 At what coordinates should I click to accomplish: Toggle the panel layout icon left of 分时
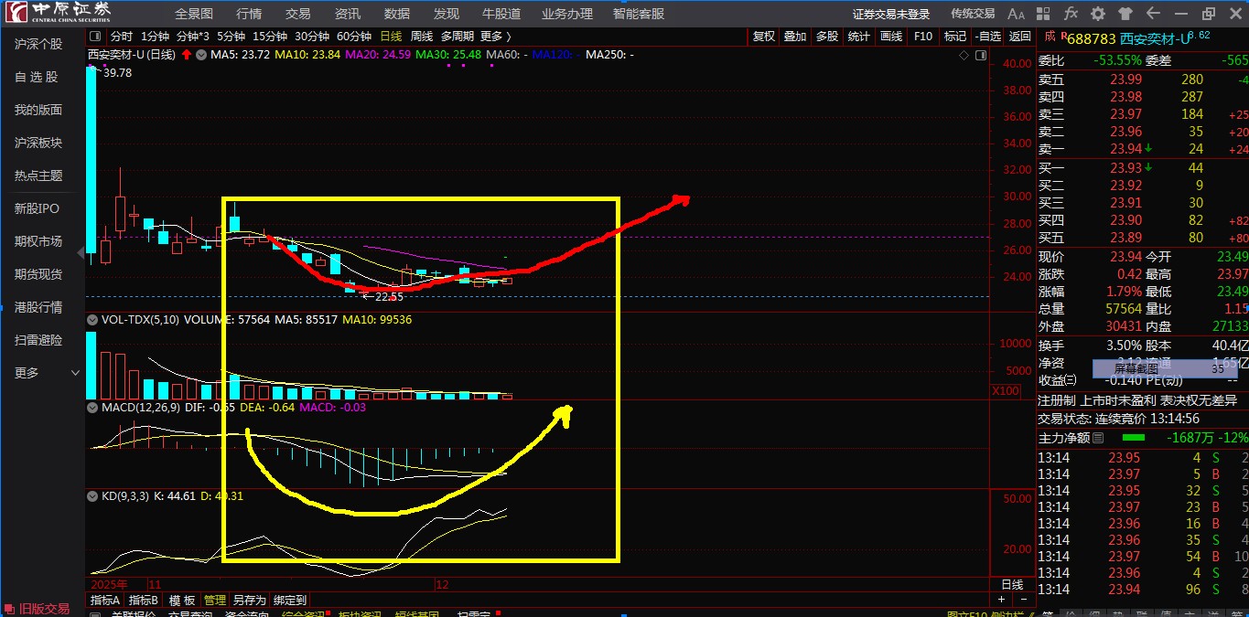pos(95,37)
